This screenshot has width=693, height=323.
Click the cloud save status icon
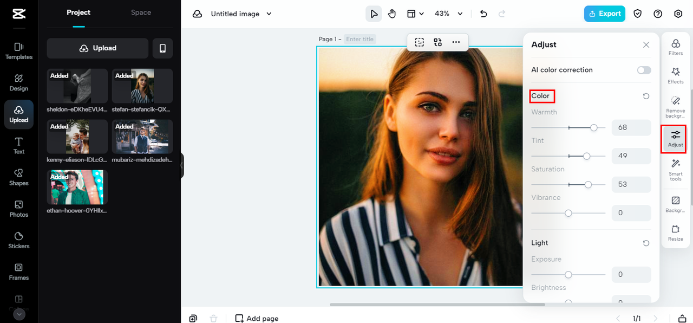pyautogui.click(x=198, y=14)
